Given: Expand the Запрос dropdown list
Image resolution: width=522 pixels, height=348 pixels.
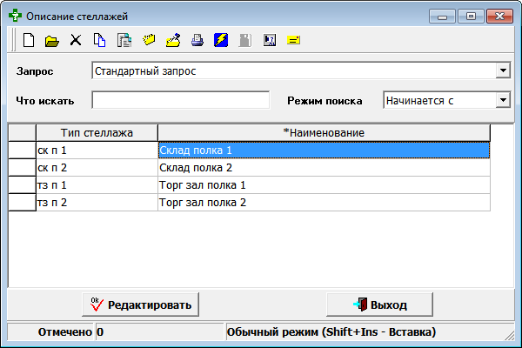Looking at the screenshot, I should click(502, 70).
